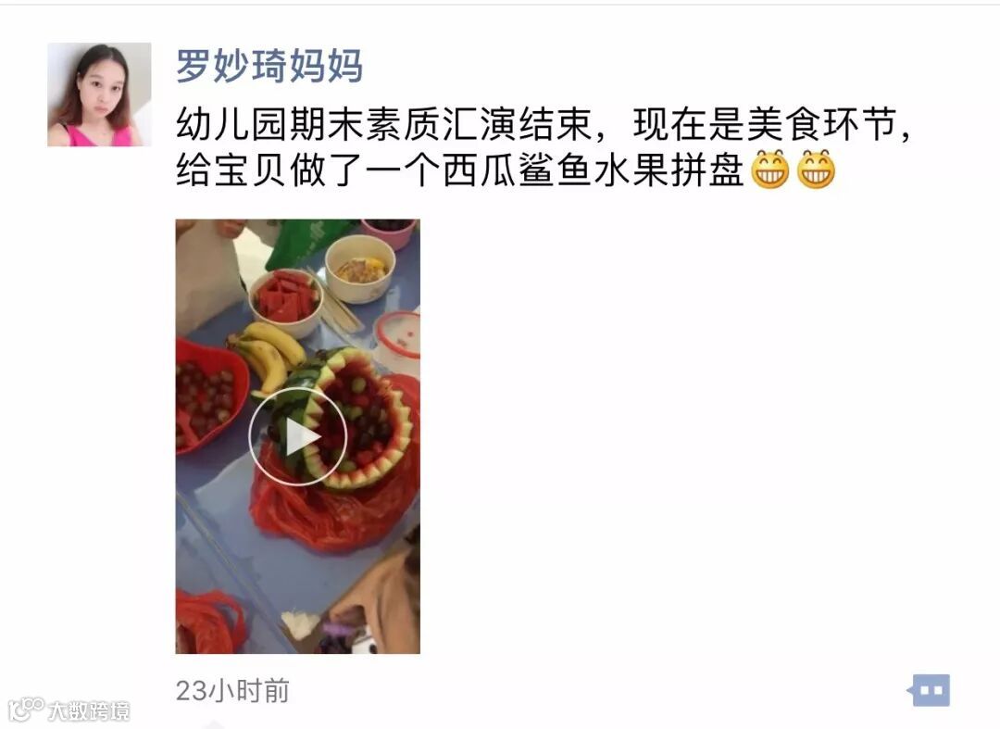Click the bananas in the video preview
Viewport: 1000px width, 729px height.
coord(268,356)
